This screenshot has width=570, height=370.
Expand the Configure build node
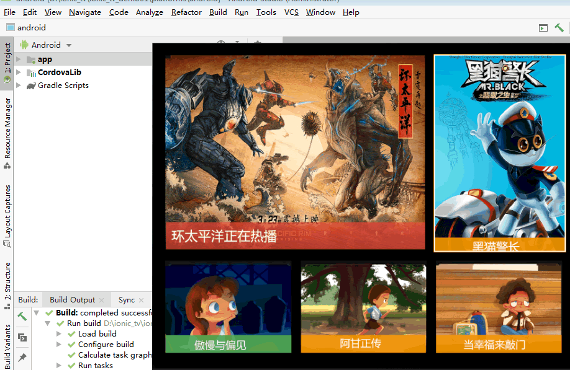[x=59, y=344]
